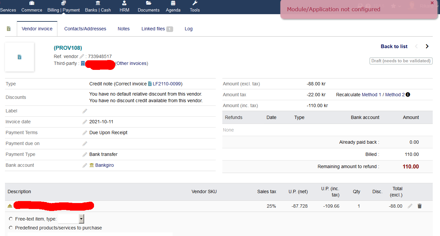Delete the invoice line using the trash icon
This screenshot has height=236, width=440.
coord(419,206)
